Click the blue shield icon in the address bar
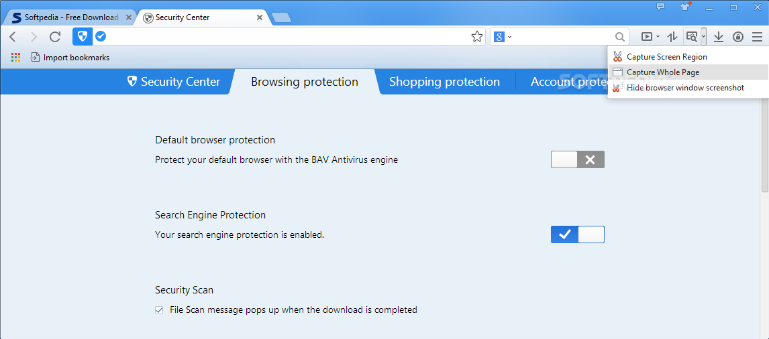769x339 pixels. click(x=83, y=36)
